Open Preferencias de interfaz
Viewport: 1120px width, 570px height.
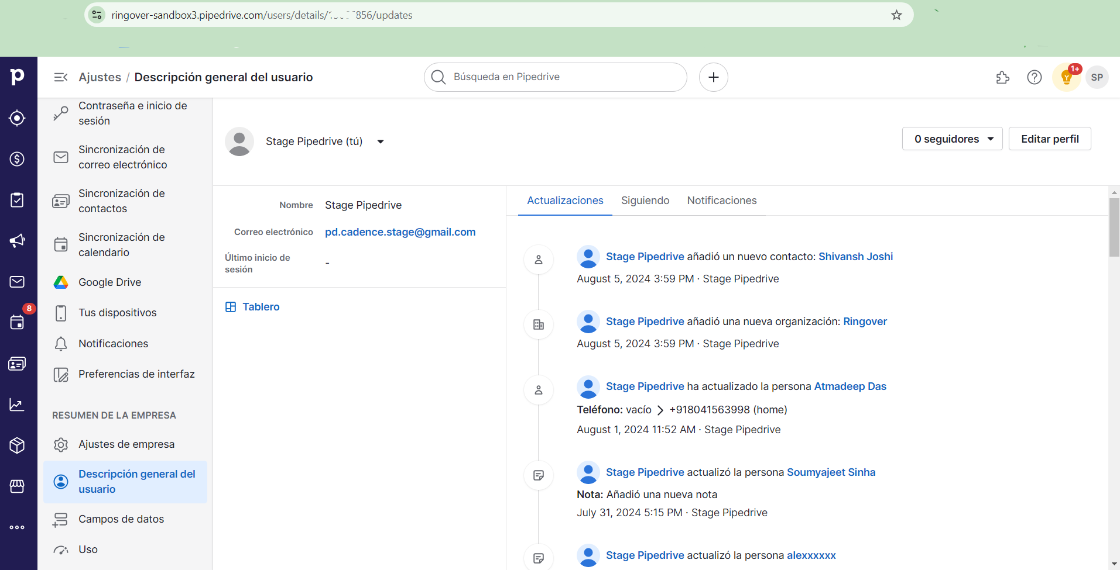pyautogui.click(x=125, y=374)
